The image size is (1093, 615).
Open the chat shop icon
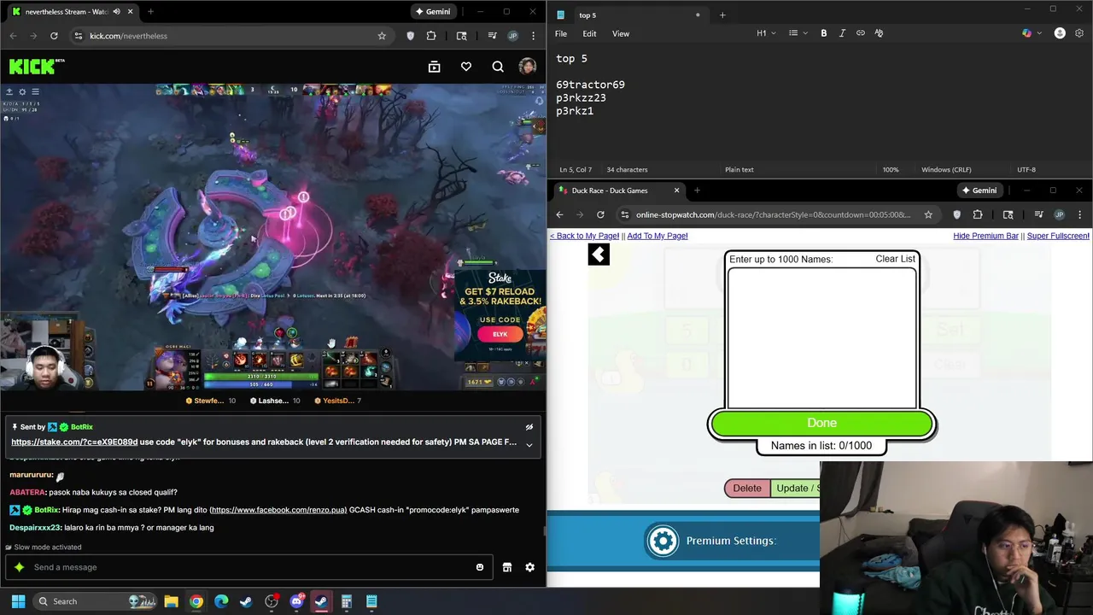pyautogui.click(x=507, y=567)
